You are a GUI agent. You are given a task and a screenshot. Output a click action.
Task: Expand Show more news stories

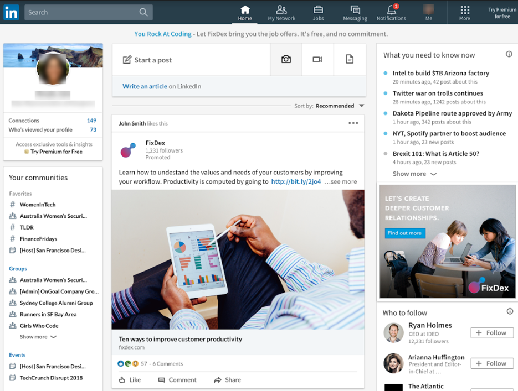(410, 174)
